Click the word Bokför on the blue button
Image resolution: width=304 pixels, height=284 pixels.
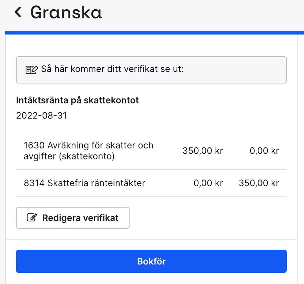(151, 261)
